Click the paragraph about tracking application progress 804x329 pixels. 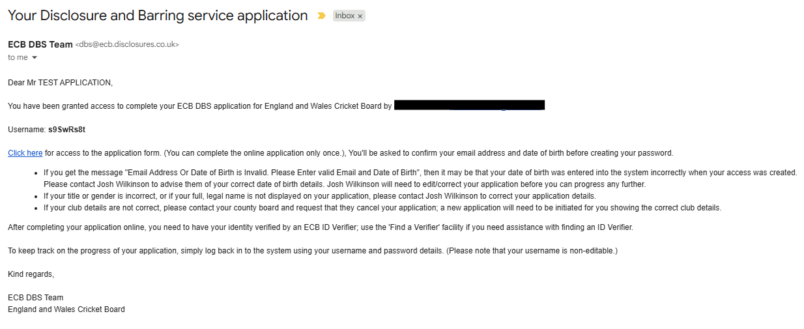click(x=312, y=251)
